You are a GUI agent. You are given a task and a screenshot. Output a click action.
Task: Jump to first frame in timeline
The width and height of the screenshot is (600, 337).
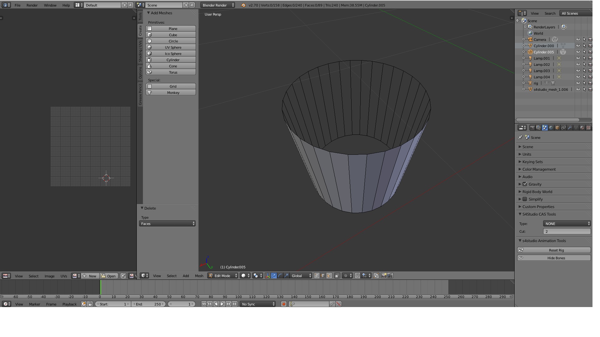pos(203,304)
